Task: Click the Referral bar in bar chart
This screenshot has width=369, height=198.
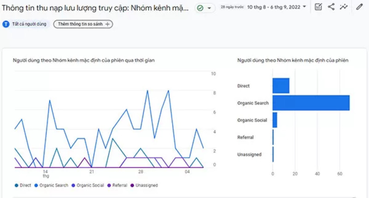Action: point(273,137)
